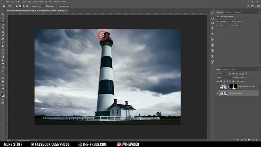Select the Hand tool
Screen dimensions: 261x147
click(x=3, y=82)
